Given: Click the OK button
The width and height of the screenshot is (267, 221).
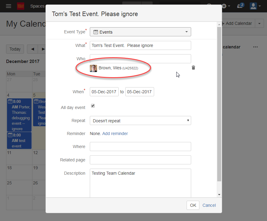Looking at the screenshot, I should tap(193, 205).
